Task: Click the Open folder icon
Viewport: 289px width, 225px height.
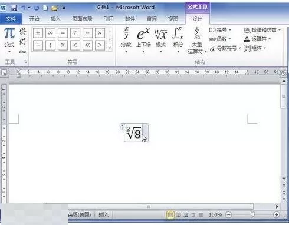Action: click(x=55, y=8)
